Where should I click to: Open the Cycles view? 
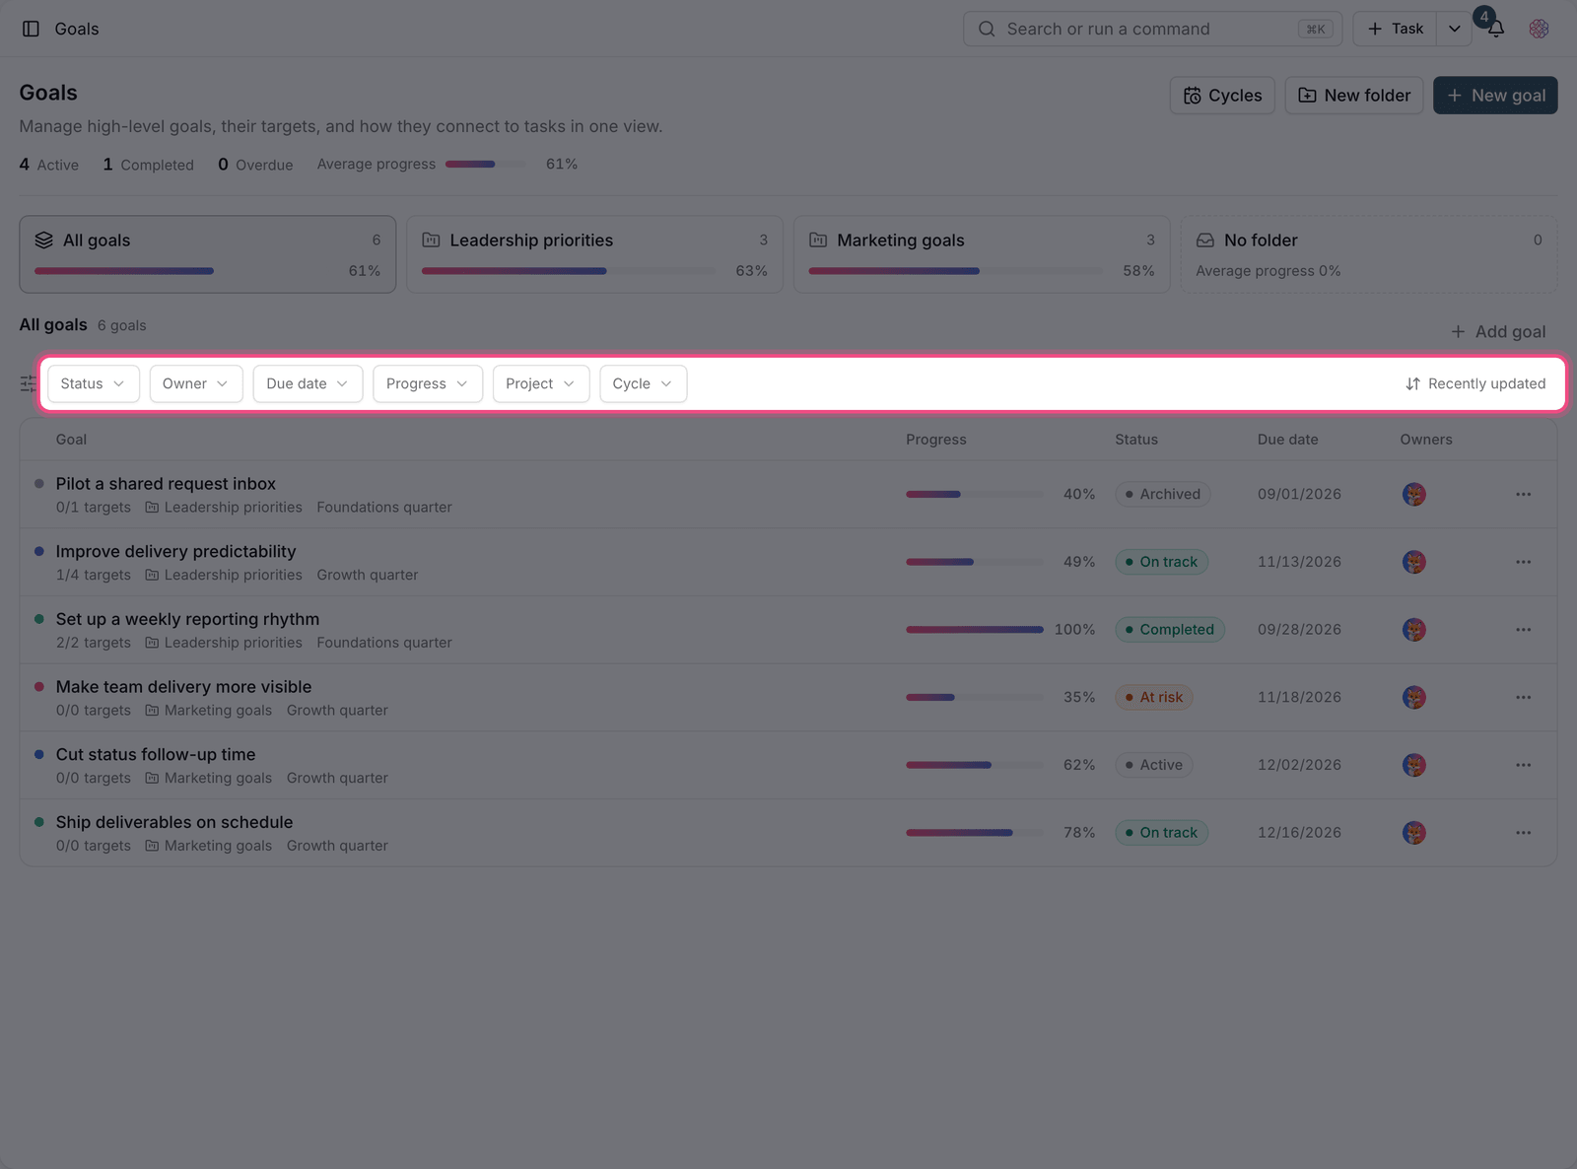[1222, 96]
